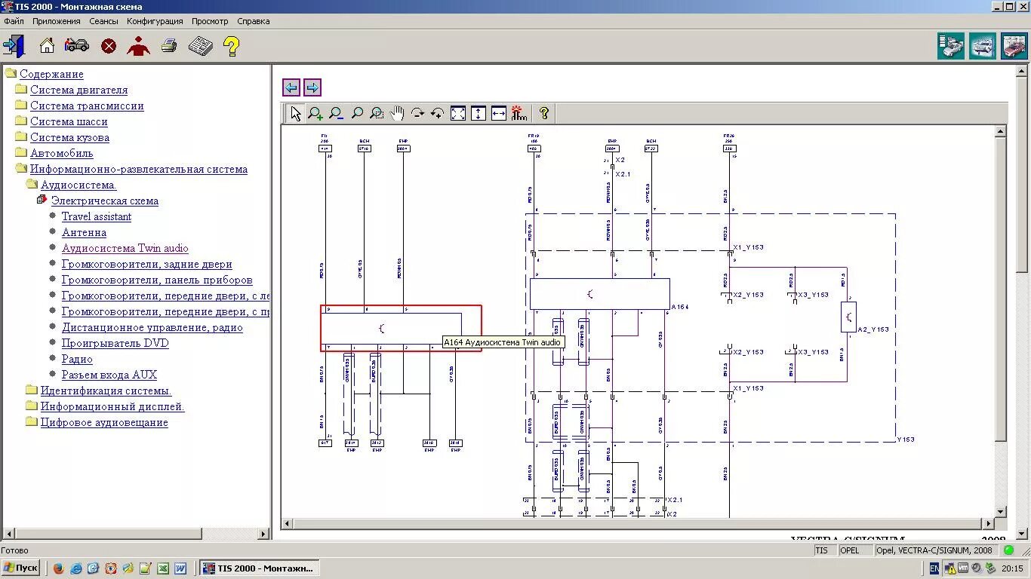Screen dimensions: 1031x579
Task: Click second vehicle application icon at top right
Action: click(983, 46)
